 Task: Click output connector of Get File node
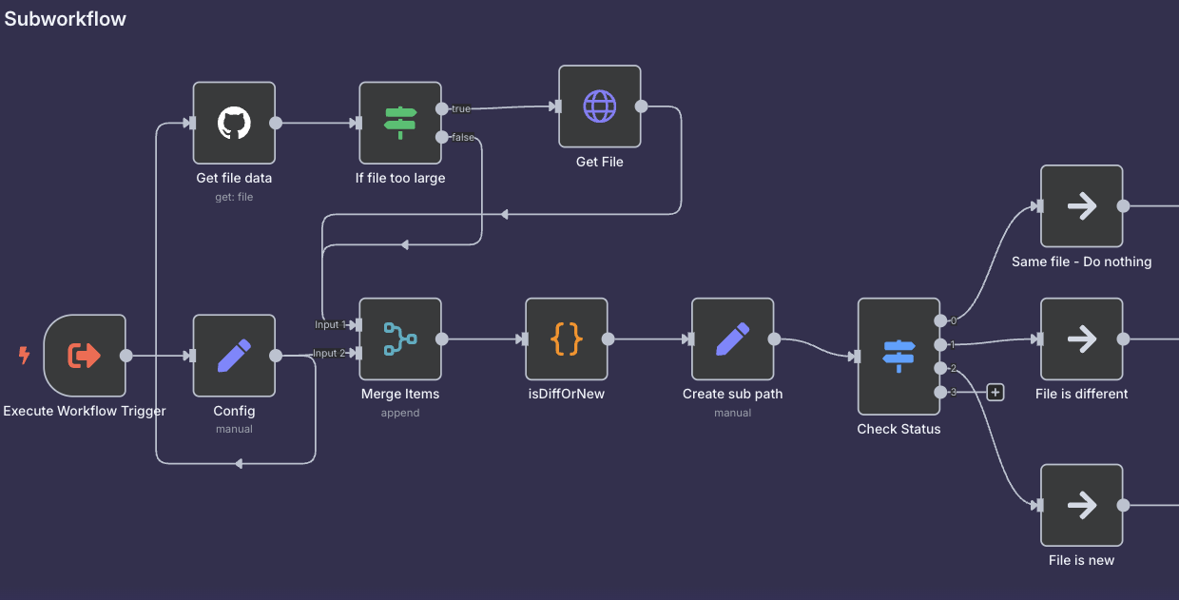click(x=641, y=106)
